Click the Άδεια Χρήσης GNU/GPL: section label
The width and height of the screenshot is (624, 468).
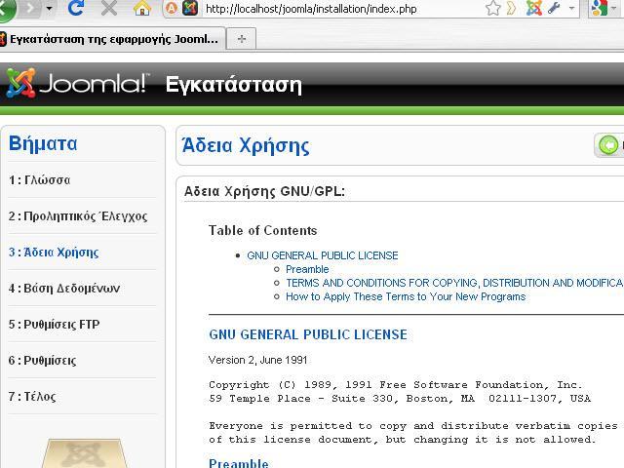pos(264,191)
